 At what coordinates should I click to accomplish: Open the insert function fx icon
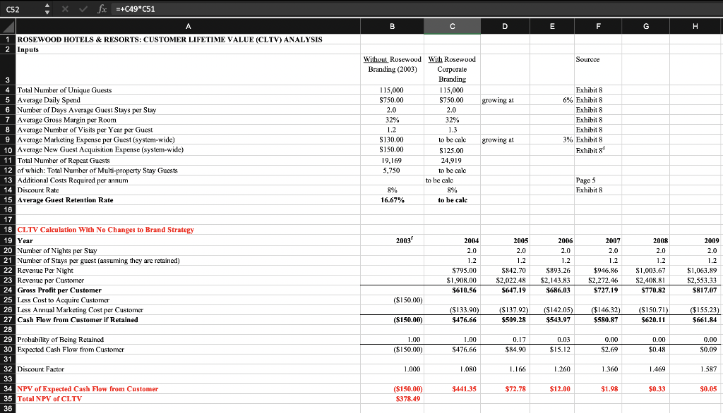point(102,8)
